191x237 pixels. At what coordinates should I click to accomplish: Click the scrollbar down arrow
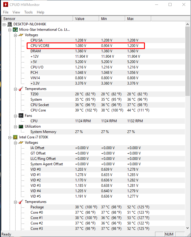(x=187, y=228)
